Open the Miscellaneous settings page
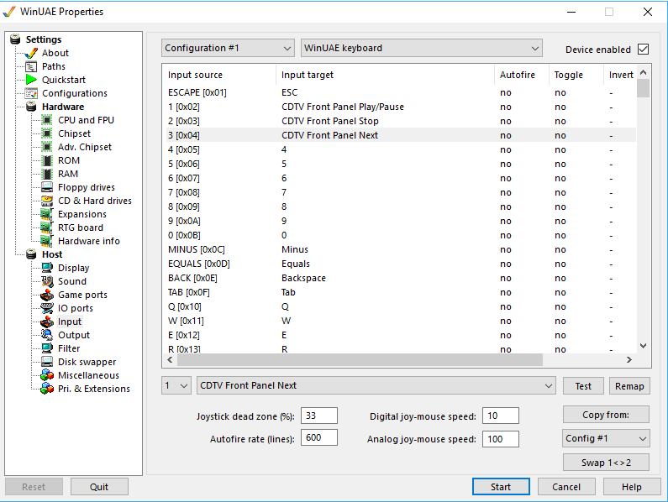This screenshot has height=502, width=668. (88, 375)
